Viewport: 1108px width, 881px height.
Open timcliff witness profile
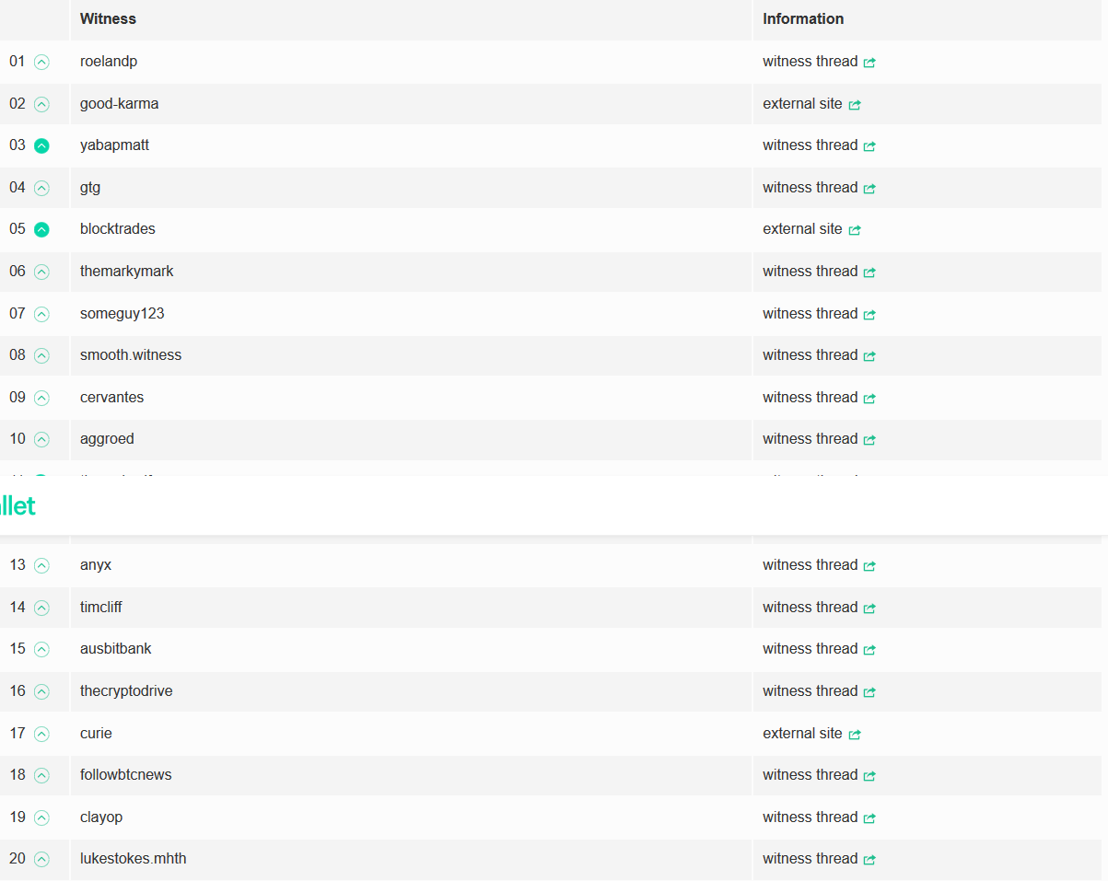pos(101,608)
